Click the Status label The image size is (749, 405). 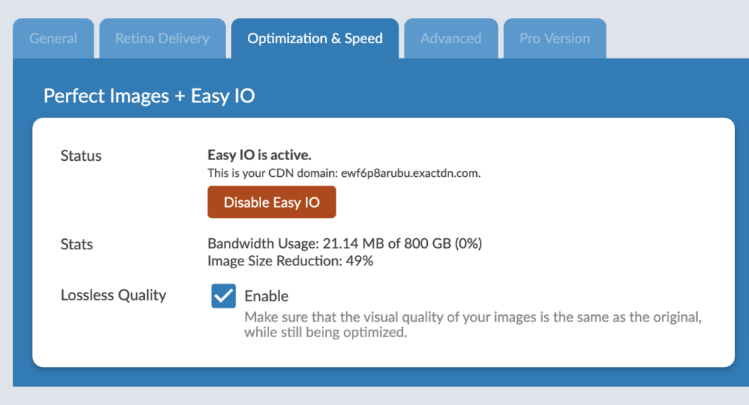click(80, 156)
